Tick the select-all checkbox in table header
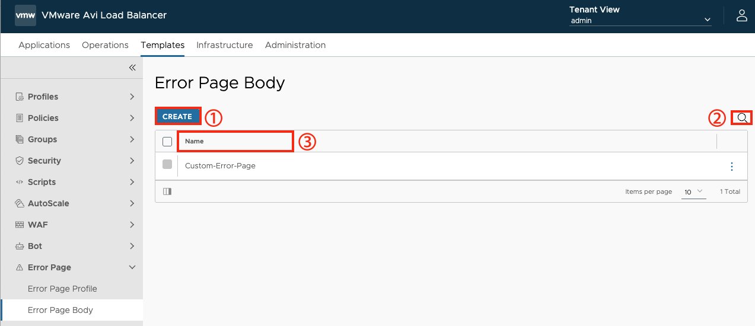Image resolution: width=755 pixels, height=326 pixels. [167, 142]
